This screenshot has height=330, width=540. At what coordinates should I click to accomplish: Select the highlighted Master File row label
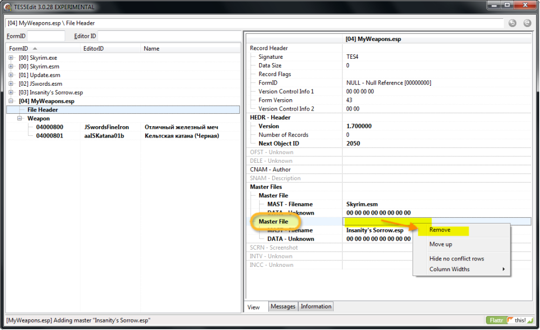point(273,222)
